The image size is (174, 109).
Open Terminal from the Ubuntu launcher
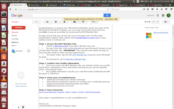[x=4, y=14]
